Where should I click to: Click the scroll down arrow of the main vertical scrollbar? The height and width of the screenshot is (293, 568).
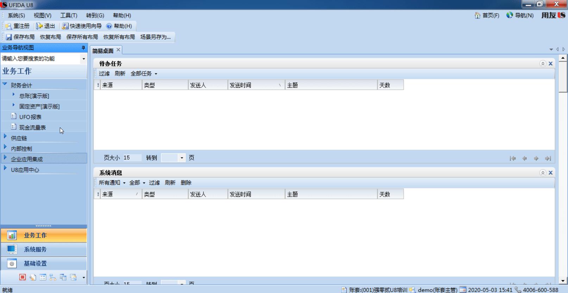[563, 281]
